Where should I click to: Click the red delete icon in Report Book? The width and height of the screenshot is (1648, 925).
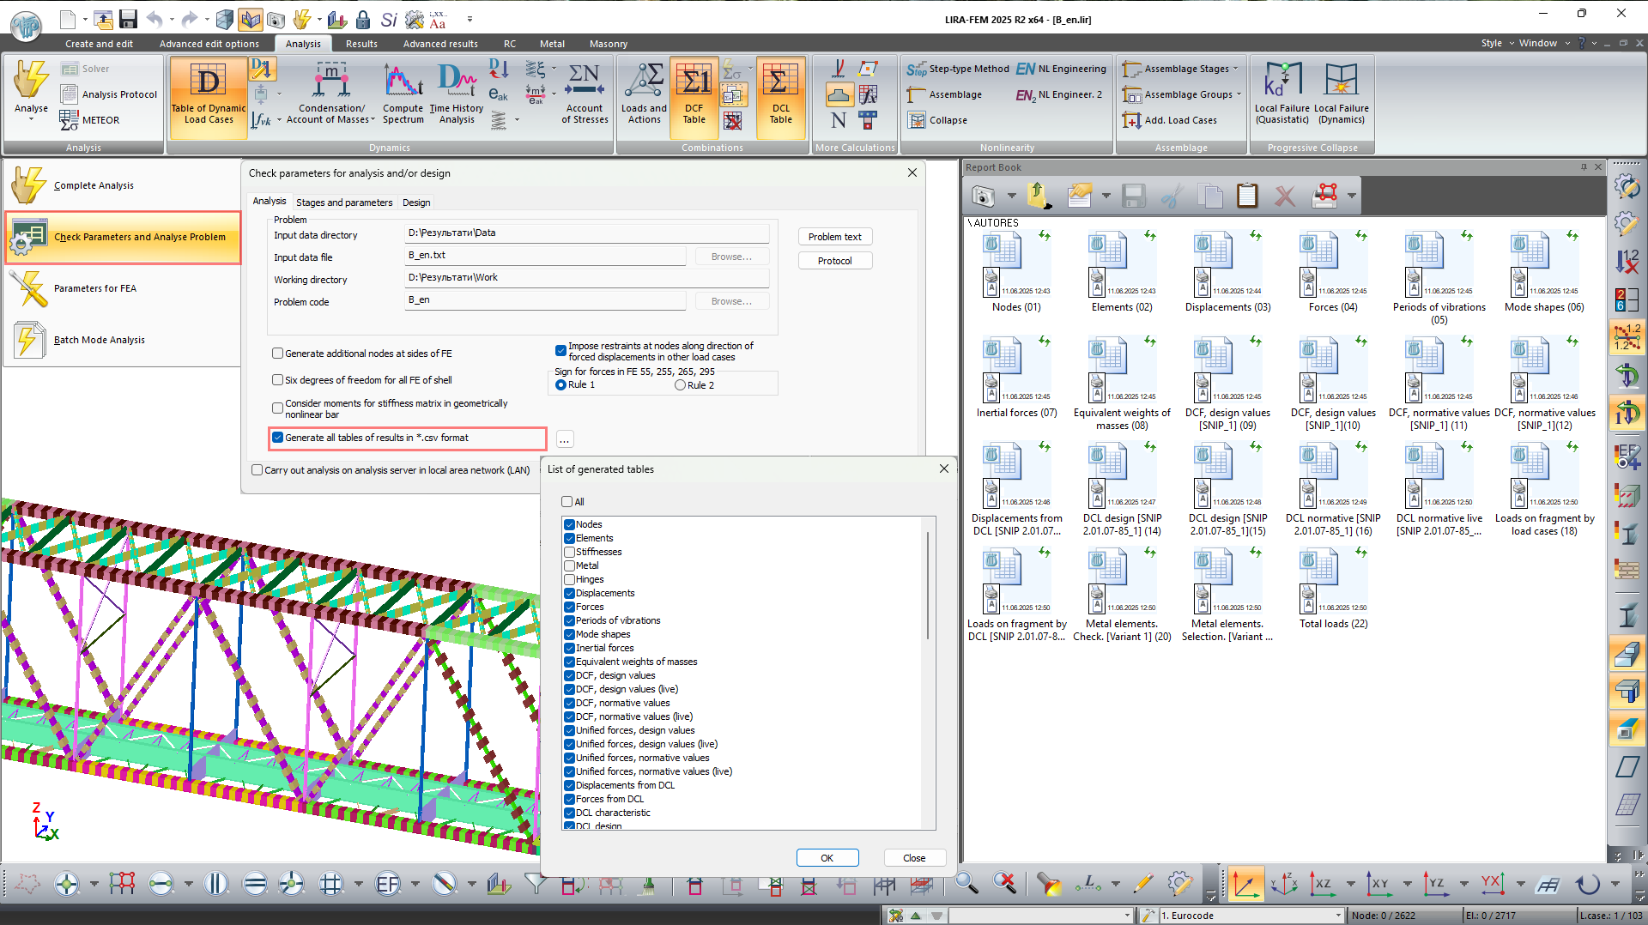pos(1284,196)
